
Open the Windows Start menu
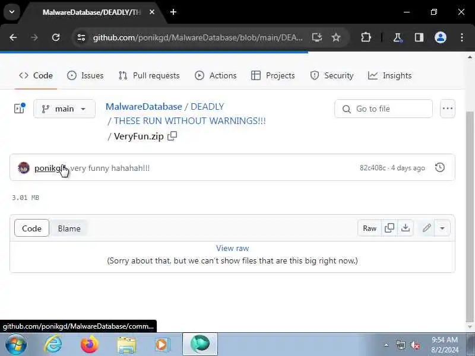point(16,345)
